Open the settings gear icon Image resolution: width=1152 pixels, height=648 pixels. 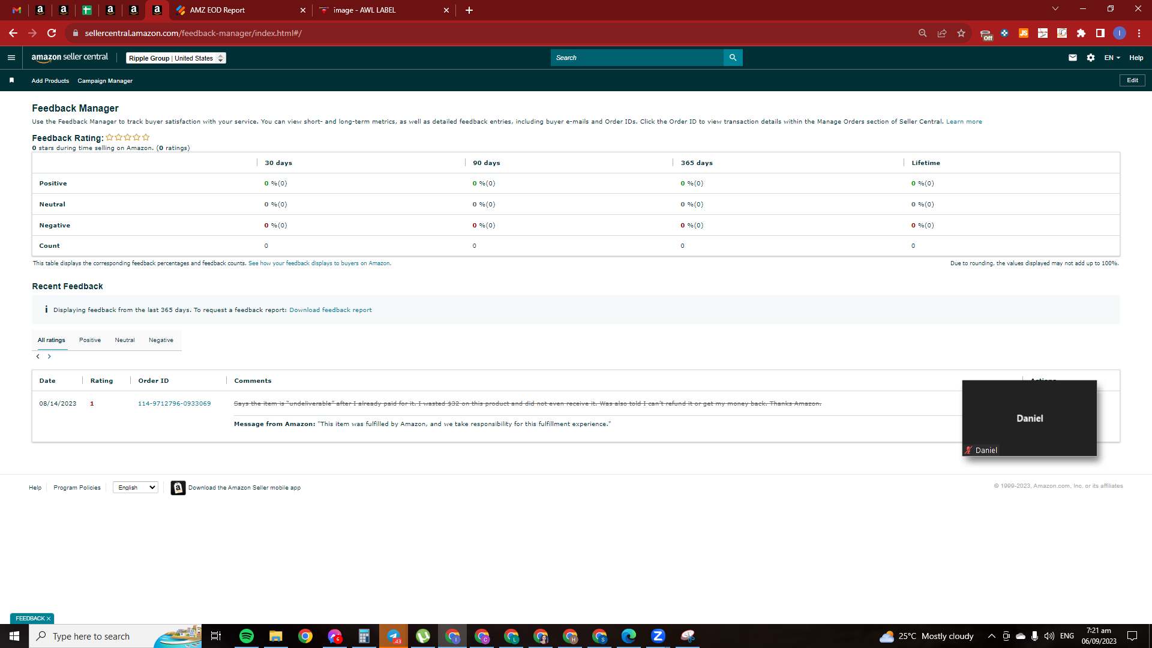tap(1091, 58)
